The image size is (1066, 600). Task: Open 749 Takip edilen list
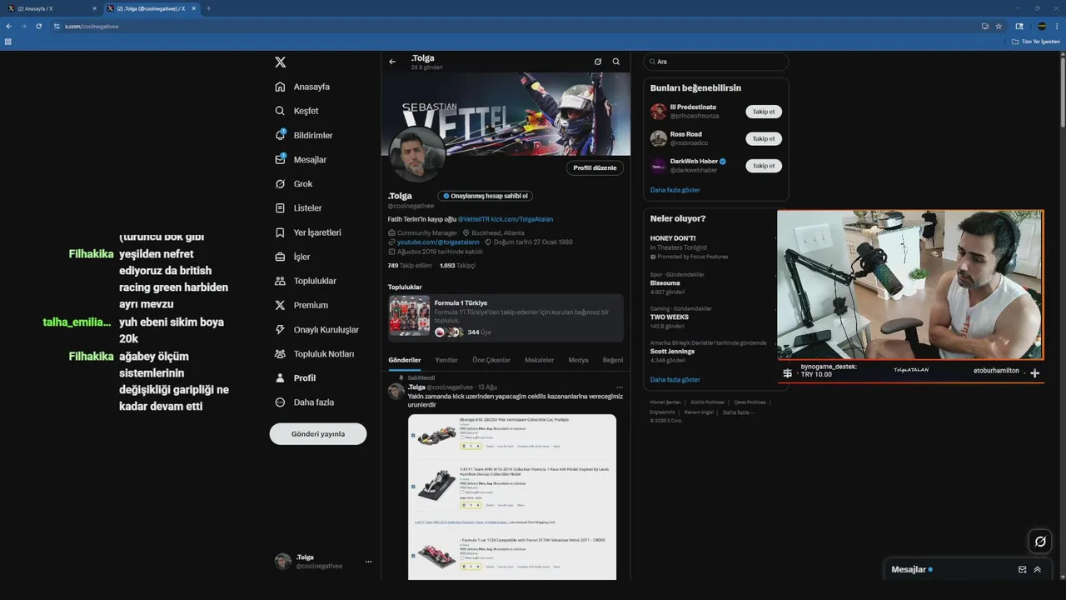pyautogui.click(x=410, y=265)
